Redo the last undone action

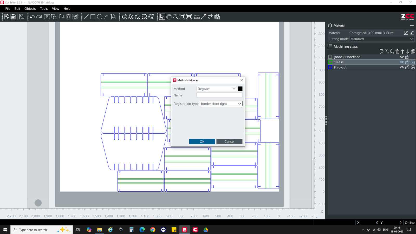coord(39,17)
